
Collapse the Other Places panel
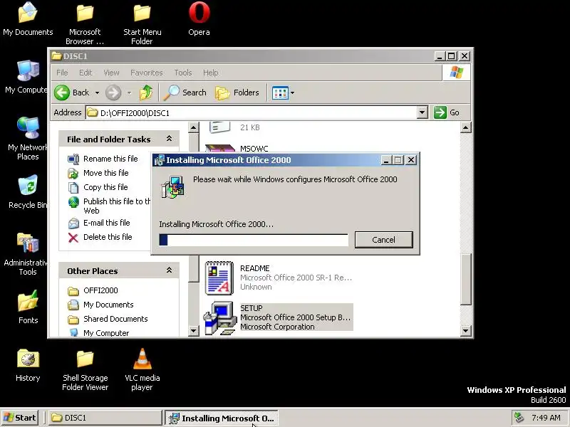coord(169,270)
